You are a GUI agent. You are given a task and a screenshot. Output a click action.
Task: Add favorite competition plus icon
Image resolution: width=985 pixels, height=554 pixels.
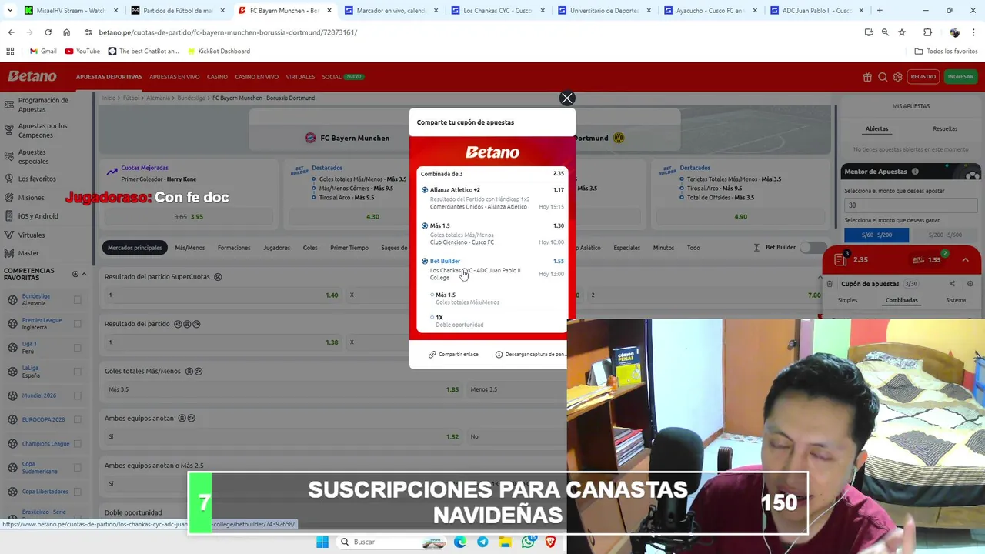[x=75, y=274]
